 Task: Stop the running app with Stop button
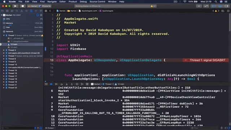[22, 6]
